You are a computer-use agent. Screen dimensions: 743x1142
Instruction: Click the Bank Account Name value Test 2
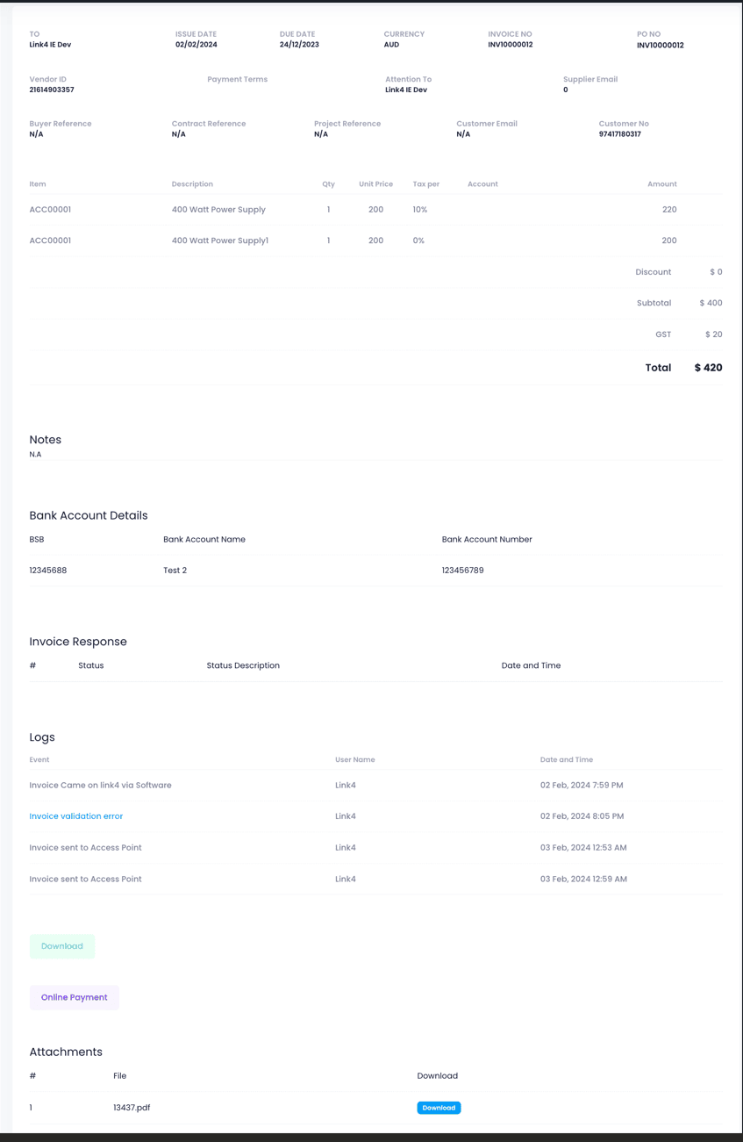(x=175, y=571)
